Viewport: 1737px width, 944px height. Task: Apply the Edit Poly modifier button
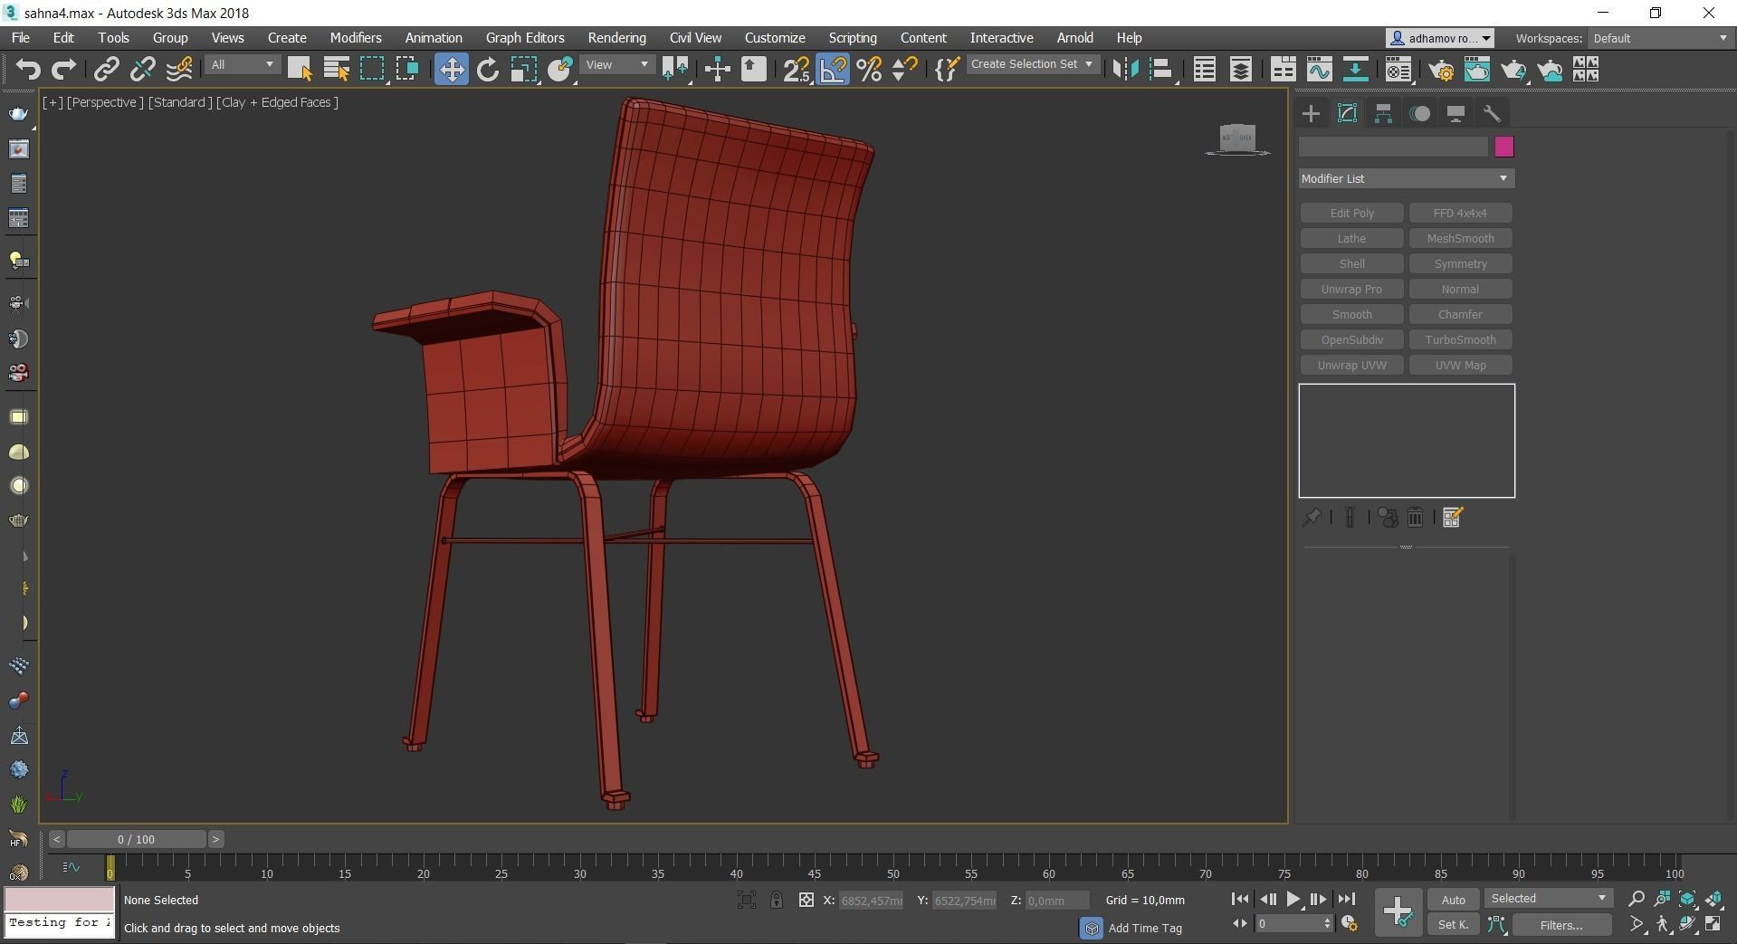click(x=1351, y=213)
